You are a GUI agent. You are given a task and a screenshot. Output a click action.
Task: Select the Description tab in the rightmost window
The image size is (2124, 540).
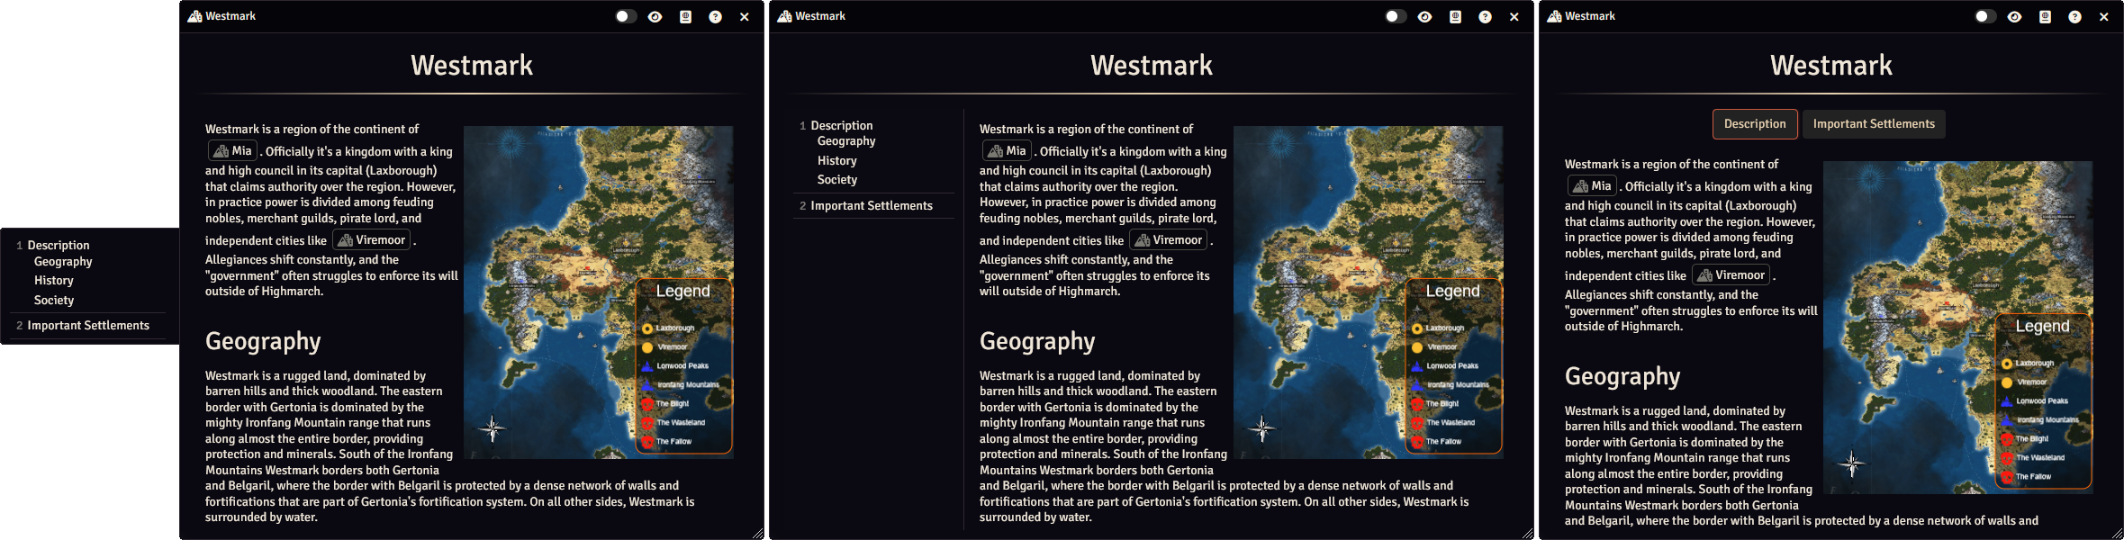point(1754,124)
